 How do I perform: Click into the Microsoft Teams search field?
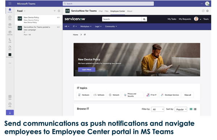[108, 4]
